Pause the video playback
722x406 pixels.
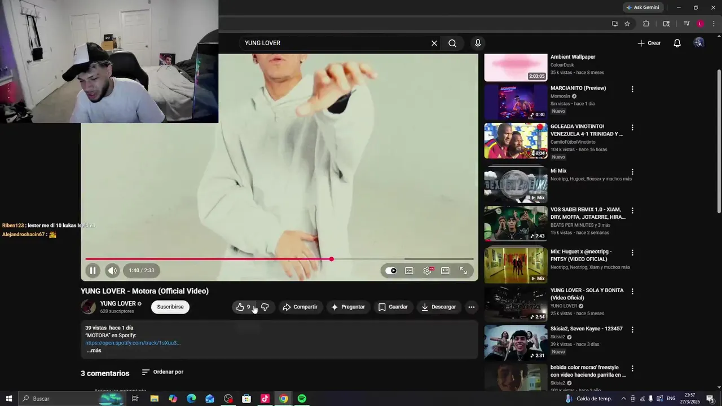pos(93,271)
